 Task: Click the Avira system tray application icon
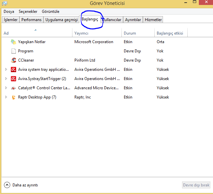(13, 69)
